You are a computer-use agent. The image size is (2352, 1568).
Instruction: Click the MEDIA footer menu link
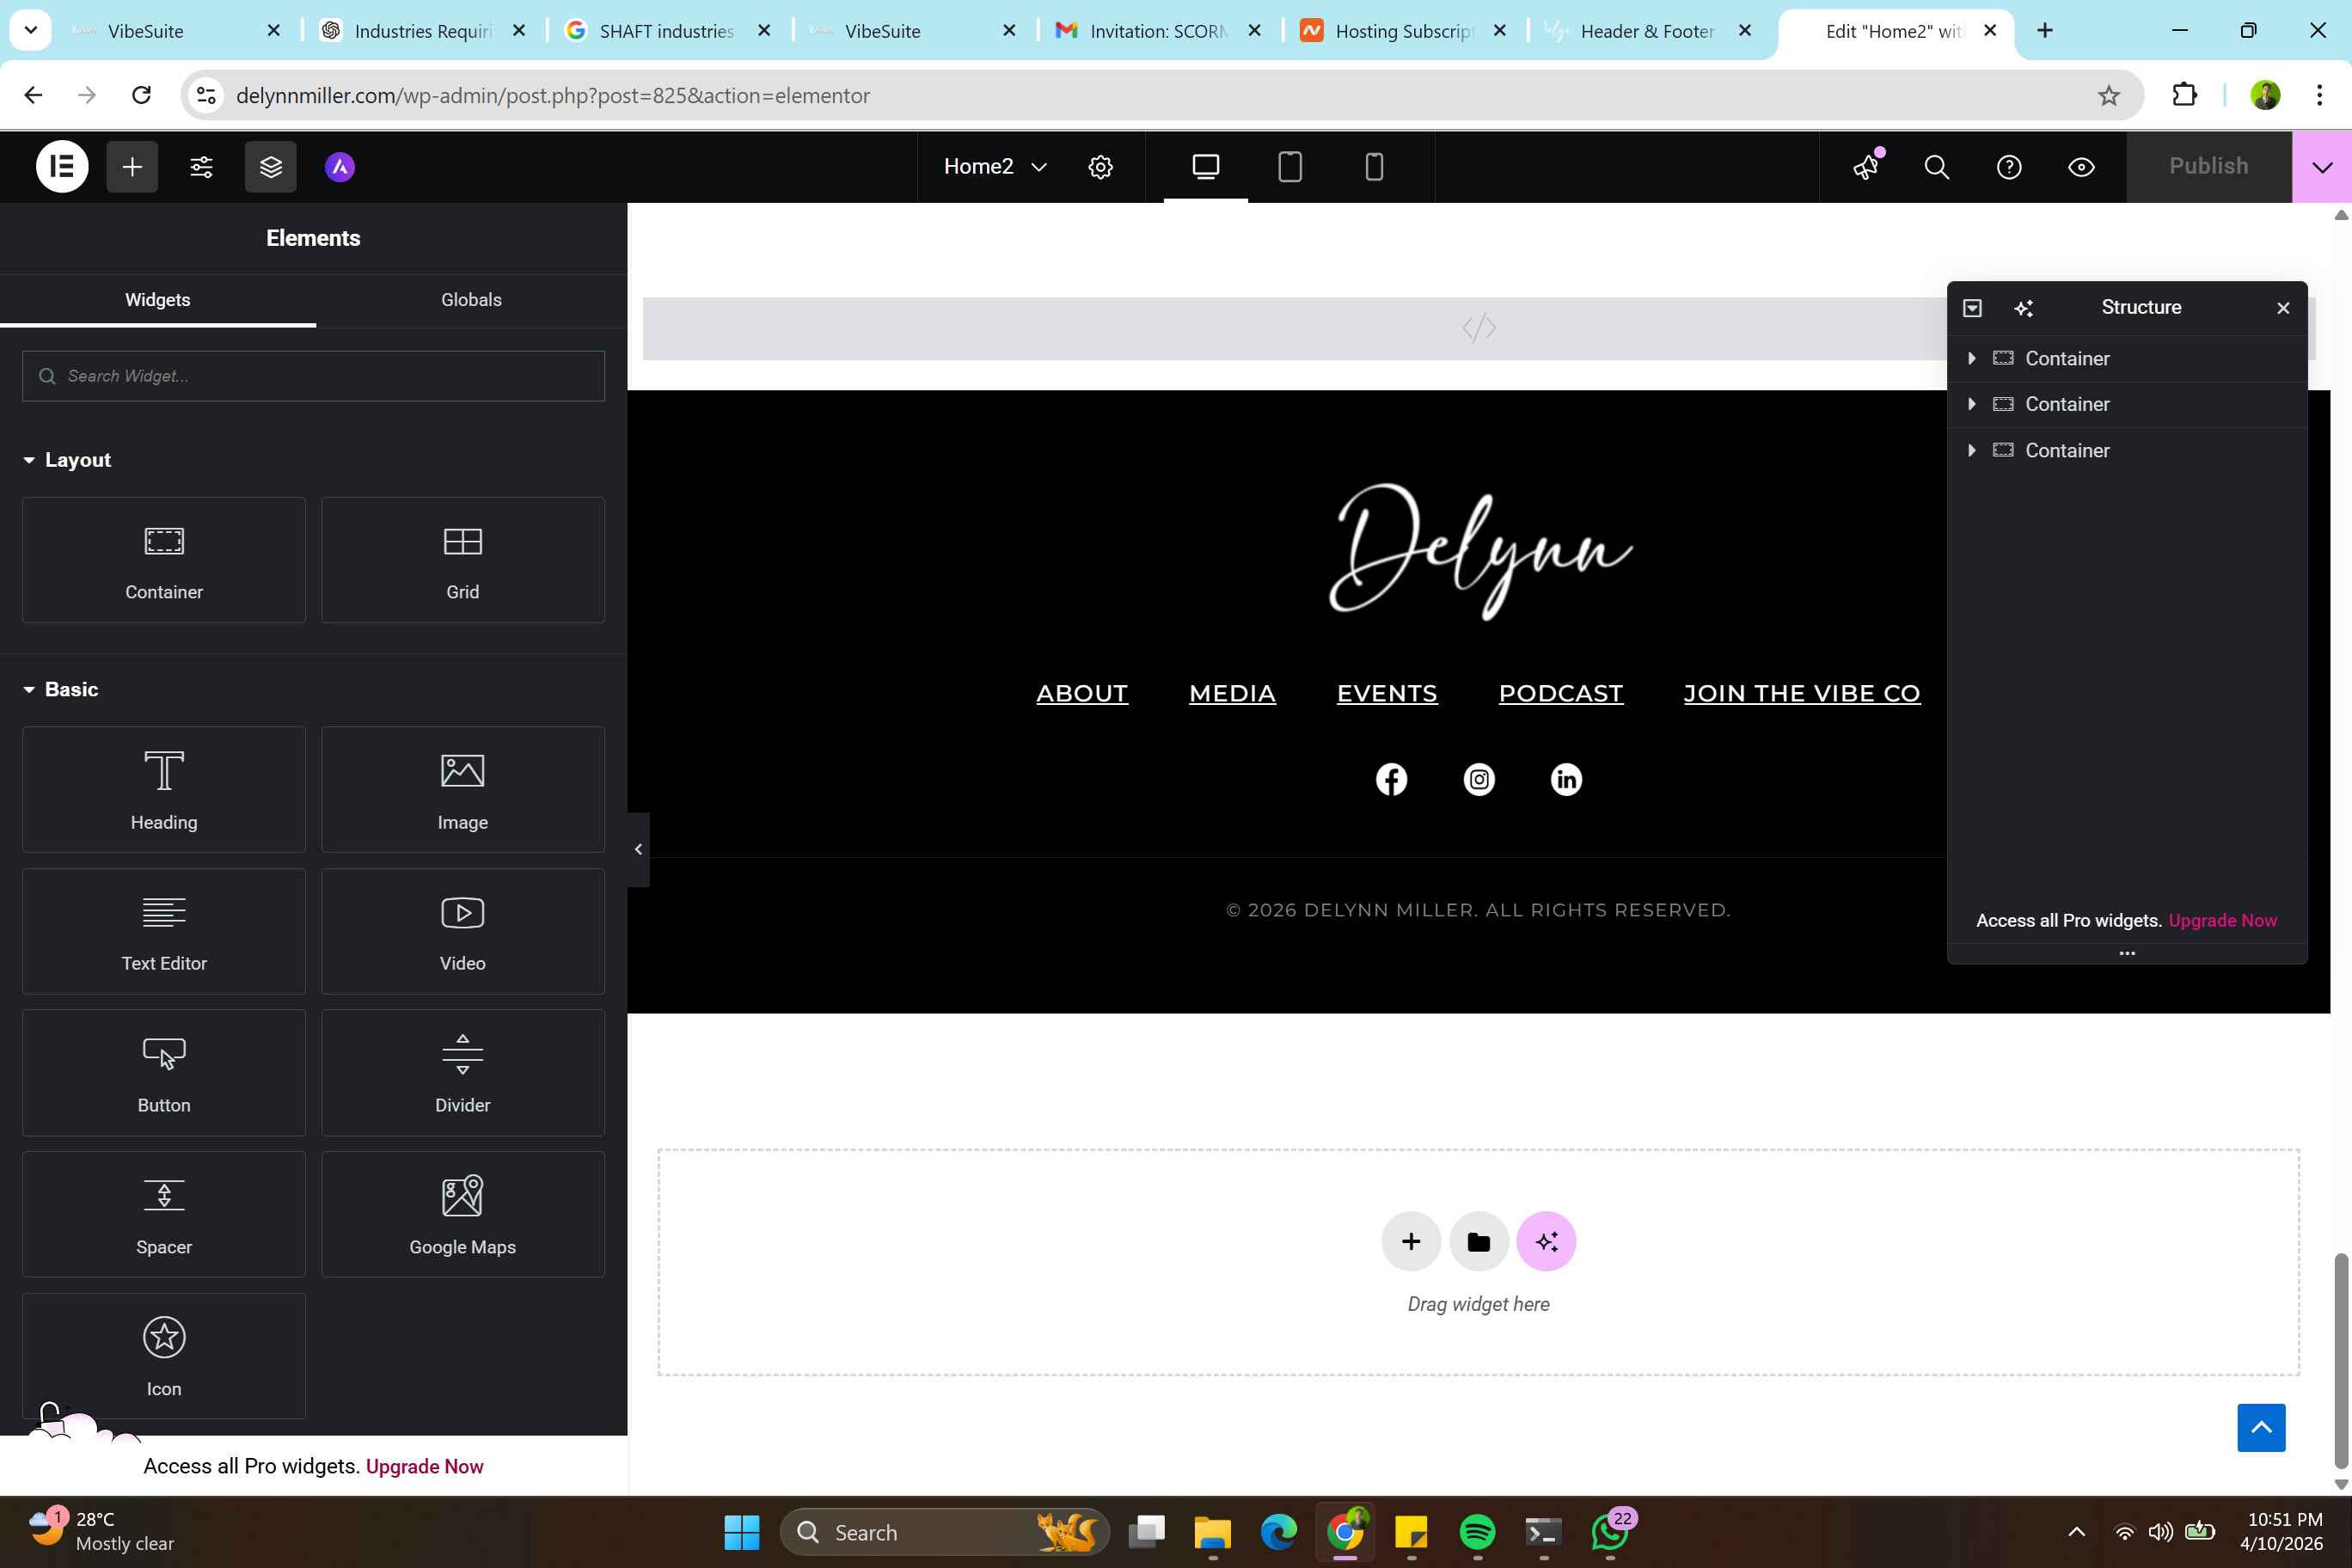tap(1232, 693)
